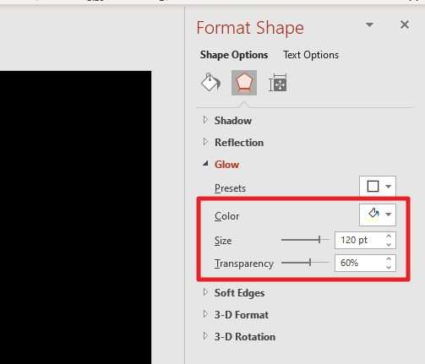This screenshot has height=364, width=425.
Task: Open the glow Presets dropdown
Action: pyautogui.click(x=378, y=186)
